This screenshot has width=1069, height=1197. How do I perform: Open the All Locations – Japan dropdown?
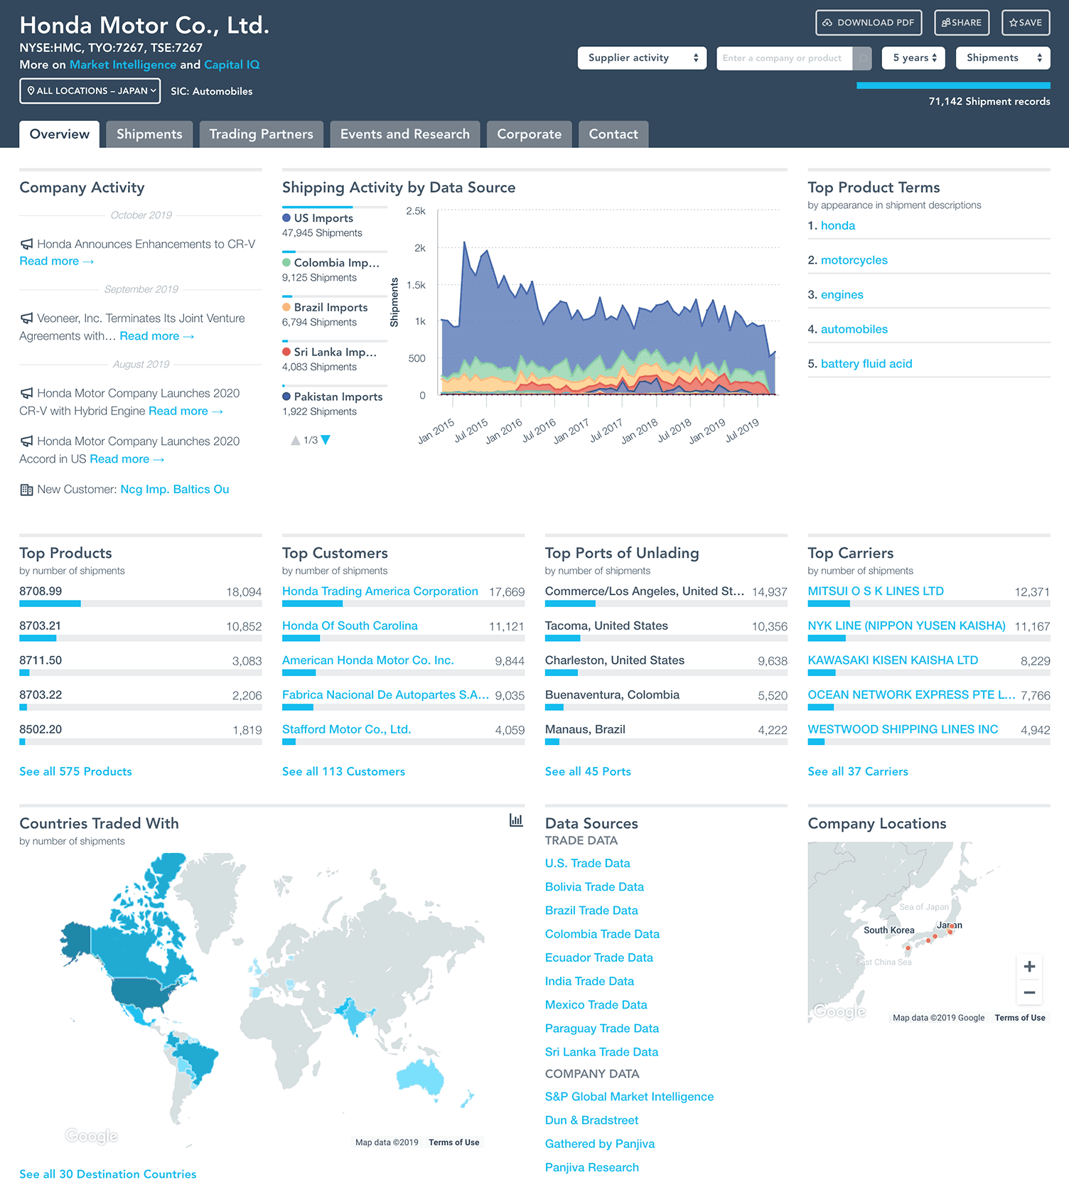[90, 91]
